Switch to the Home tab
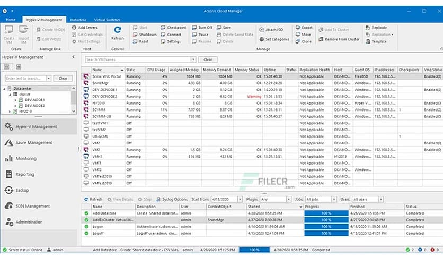The width and height of the screenshot is (443, 257). click(x=11, y=20)
